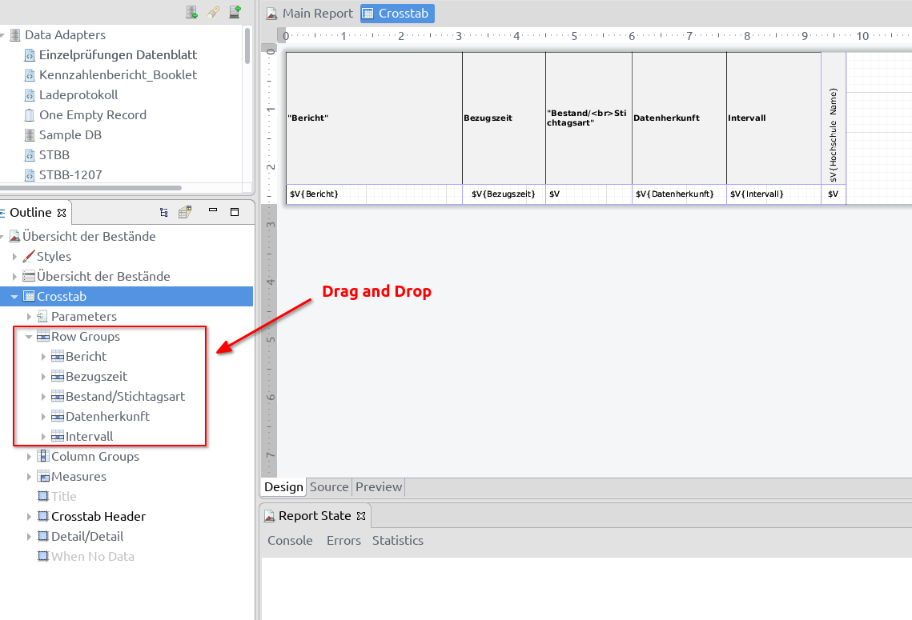Select Crosstab item in Outline tree
Viewport: 912px width, 620px height.
(x=62, y=296)
